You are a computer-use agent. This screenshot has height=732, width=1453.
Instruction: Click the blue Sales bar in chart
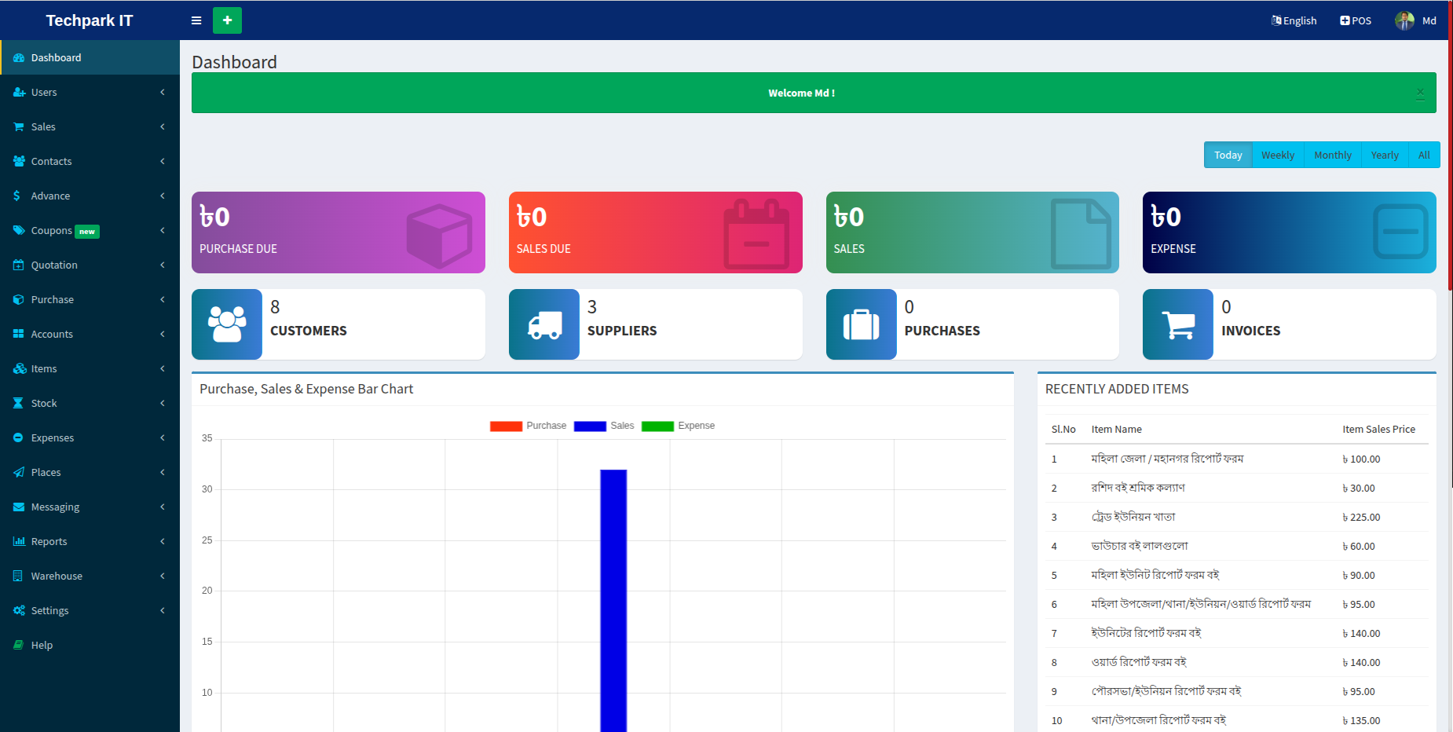click(x=613, y=597)
